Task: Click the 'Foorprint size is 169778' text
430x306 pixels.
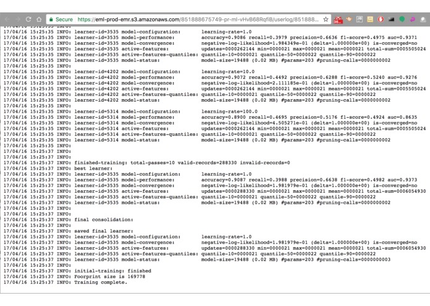Action: tap(110, 277)
